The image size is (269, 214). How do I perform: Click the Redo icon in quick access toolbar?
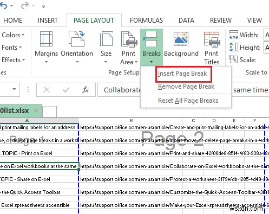[x=25, y=5]
